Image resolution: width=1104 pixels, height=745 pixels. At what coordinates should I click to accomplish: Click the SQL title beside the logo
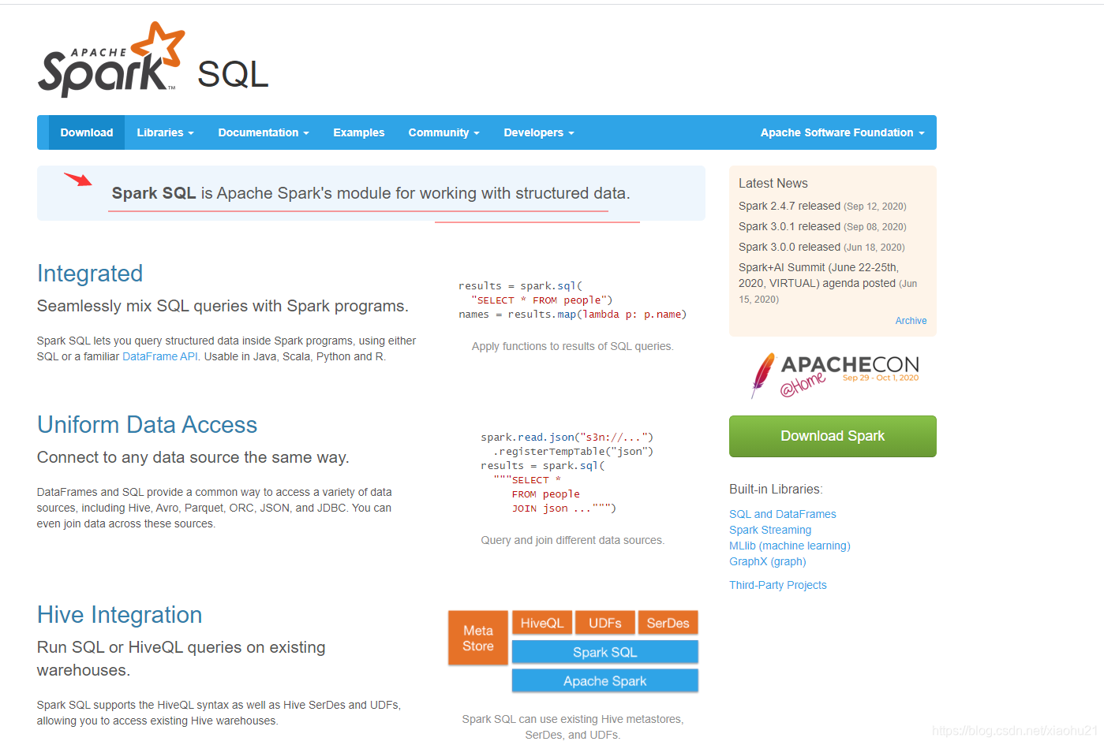234,75
